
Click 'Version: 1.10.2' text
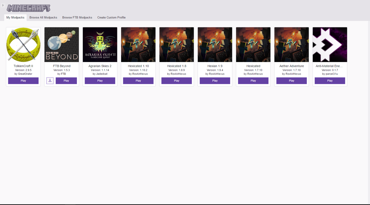pyautogui.click(x=138, y=70)
